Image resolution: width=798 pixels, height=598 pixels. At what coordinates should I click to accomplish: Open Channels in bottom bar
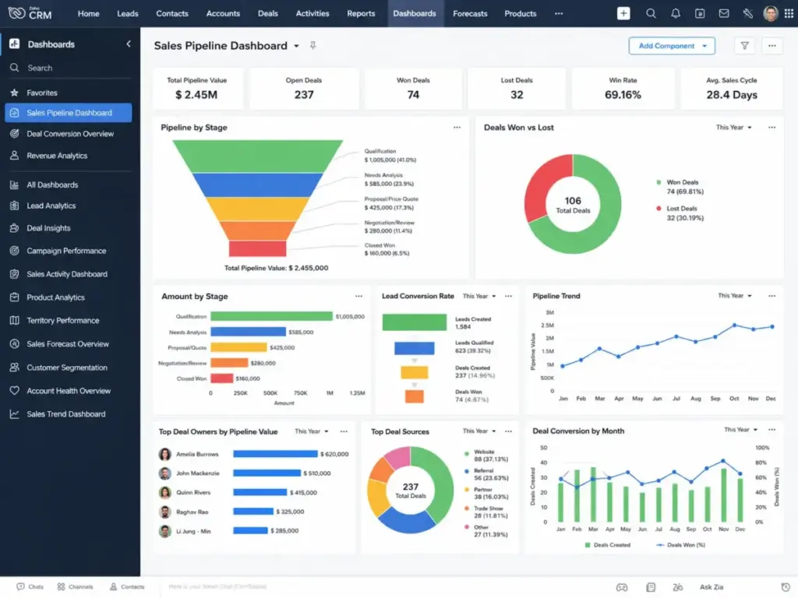click(x=75, y=587)
